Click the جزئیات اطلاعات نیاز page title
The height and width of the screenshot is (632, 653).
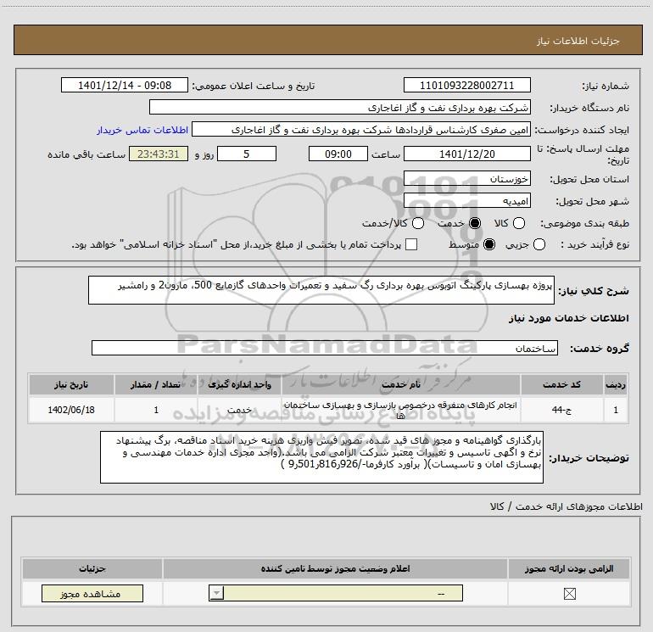click(578, 41)
